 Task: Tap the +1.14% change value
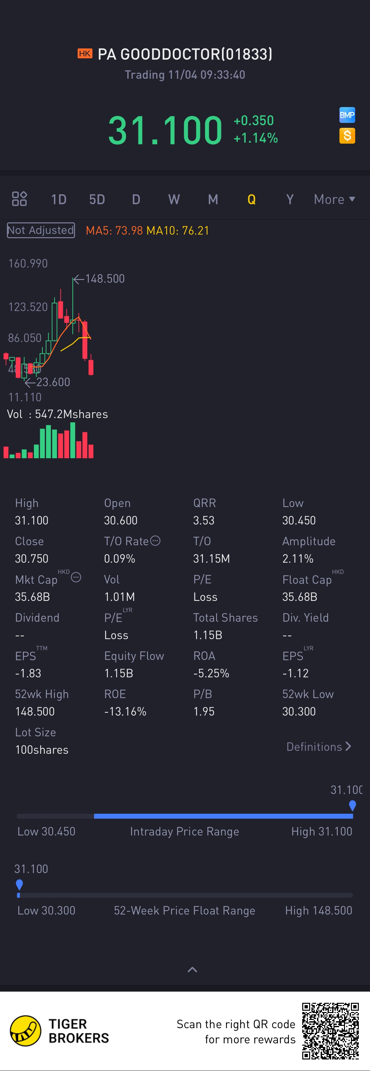(256, 138)
